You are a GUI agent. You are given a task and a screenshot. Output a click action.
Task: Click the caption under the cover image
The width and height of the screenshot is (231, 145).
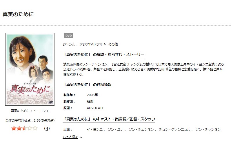[30, 111]
